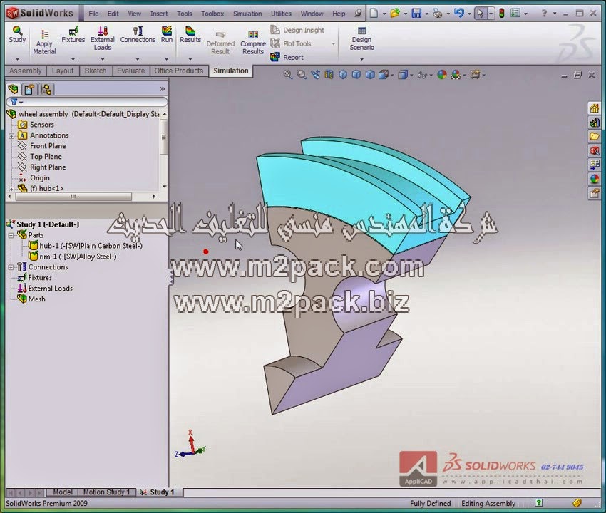
Task: Run the simulation study
Action: point(167,34)
